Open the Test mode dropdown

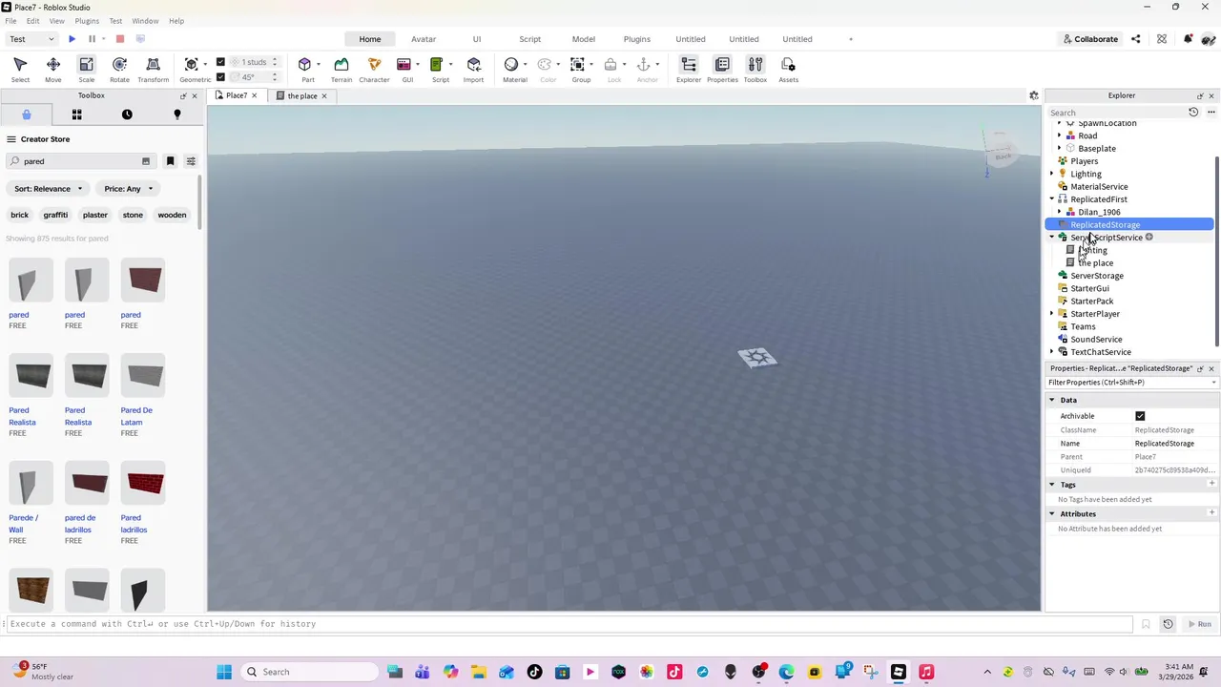point(31,39)
